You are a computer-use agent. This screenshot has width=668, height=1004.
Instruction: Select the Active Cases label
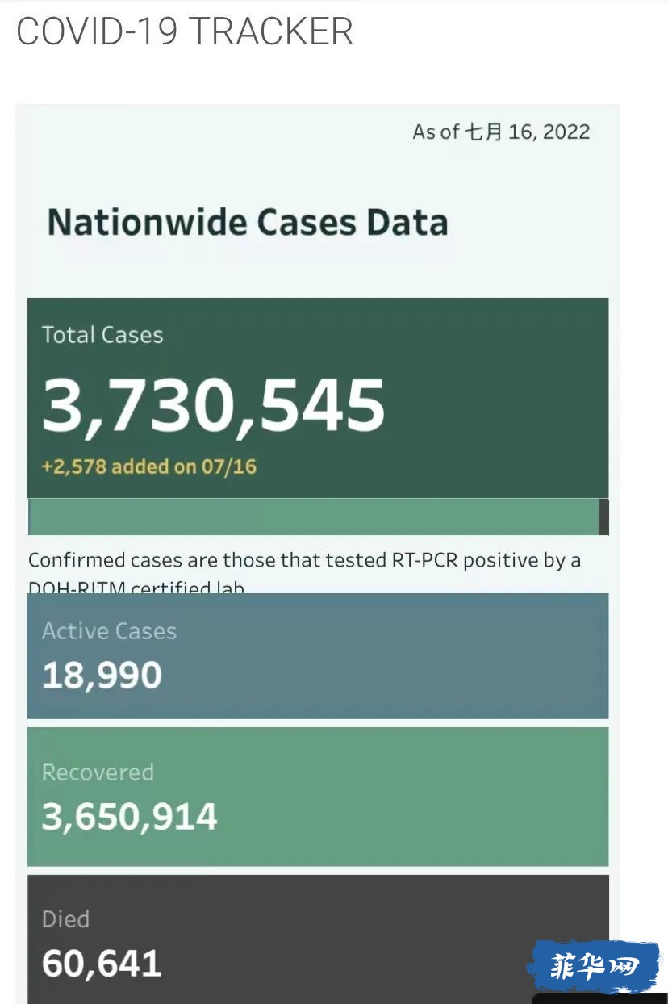[109, 631]
